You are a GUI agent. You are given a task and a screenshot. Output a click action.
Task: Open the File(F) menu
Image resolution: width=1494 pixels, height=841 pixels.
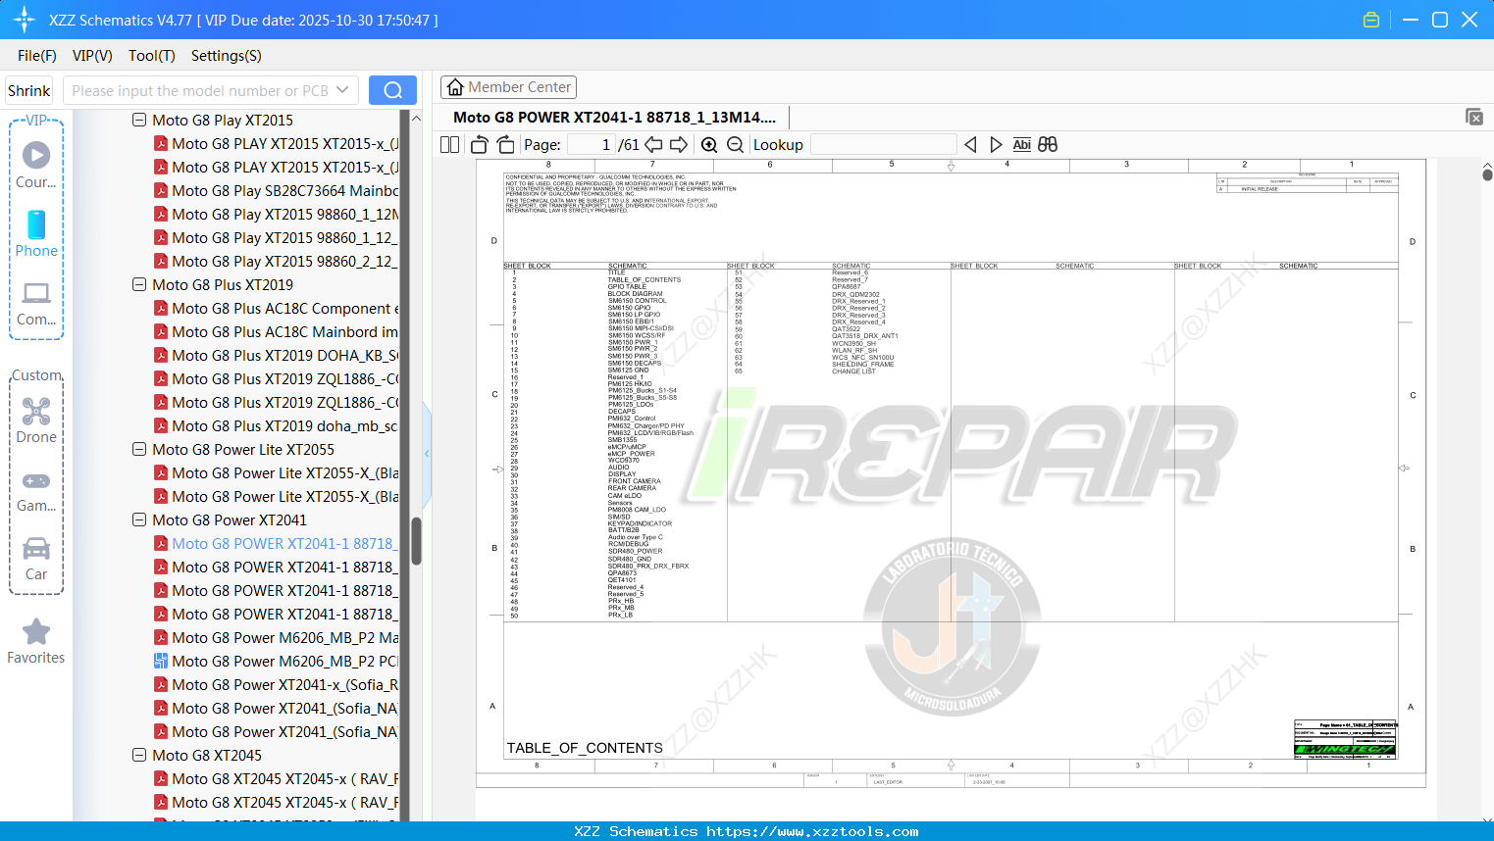tap(37, 56)
